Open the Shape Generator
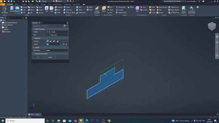Image resolution: width=219 pixels, height=123 pixels. (97, 10)
